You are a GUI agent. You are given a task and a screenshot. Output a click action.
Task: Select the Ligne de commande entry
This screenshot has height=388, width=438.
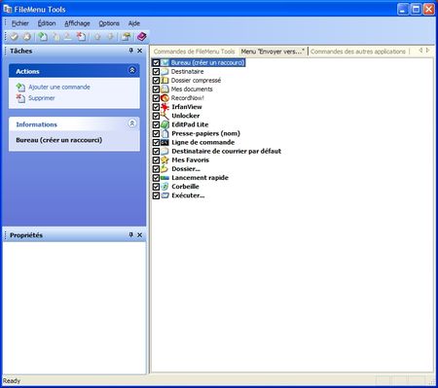(x=202, y=142)
